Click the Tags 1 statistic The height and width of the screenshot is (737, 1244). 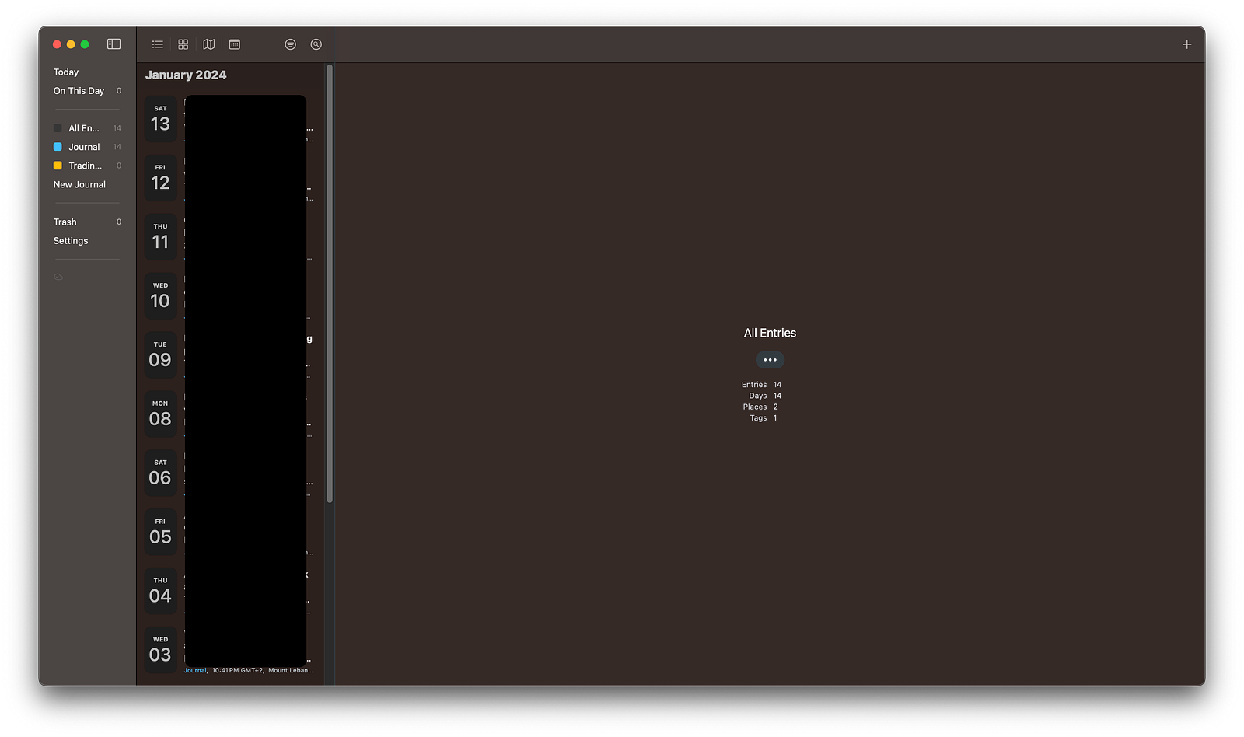(764, 418)
